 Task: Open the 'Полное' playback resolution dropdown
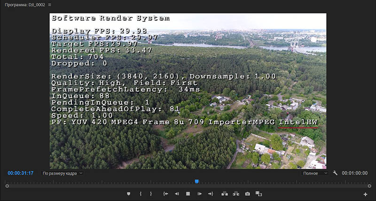coord(315,173)
